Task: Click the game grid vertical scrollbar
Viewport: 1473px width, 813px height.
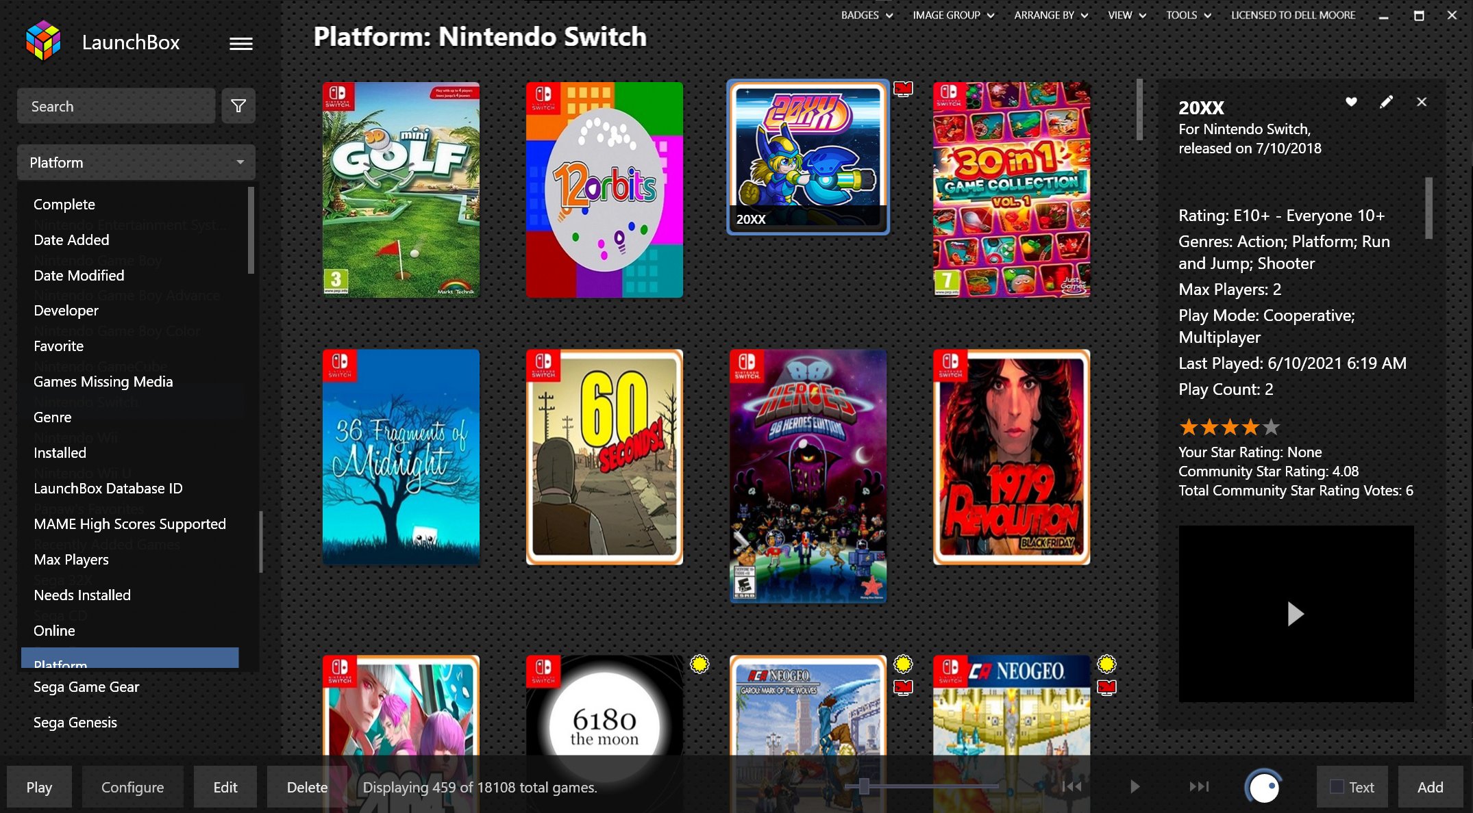Action: point(1139,109)
